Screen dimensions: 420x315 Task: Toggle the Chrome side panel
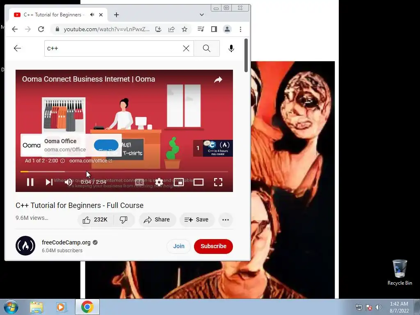click(x=214, y=29)
